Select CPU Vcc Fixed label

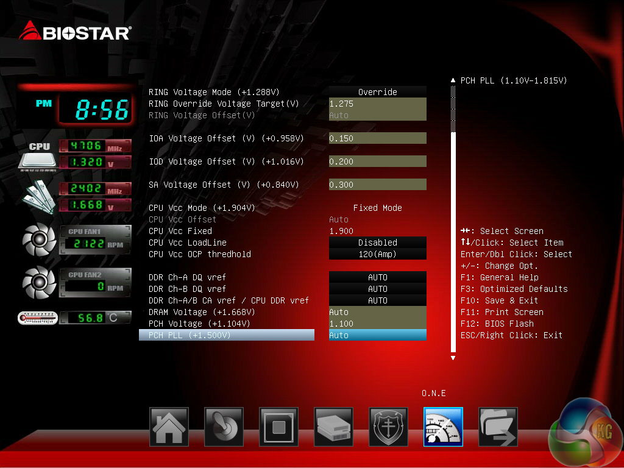pos(180,231)
